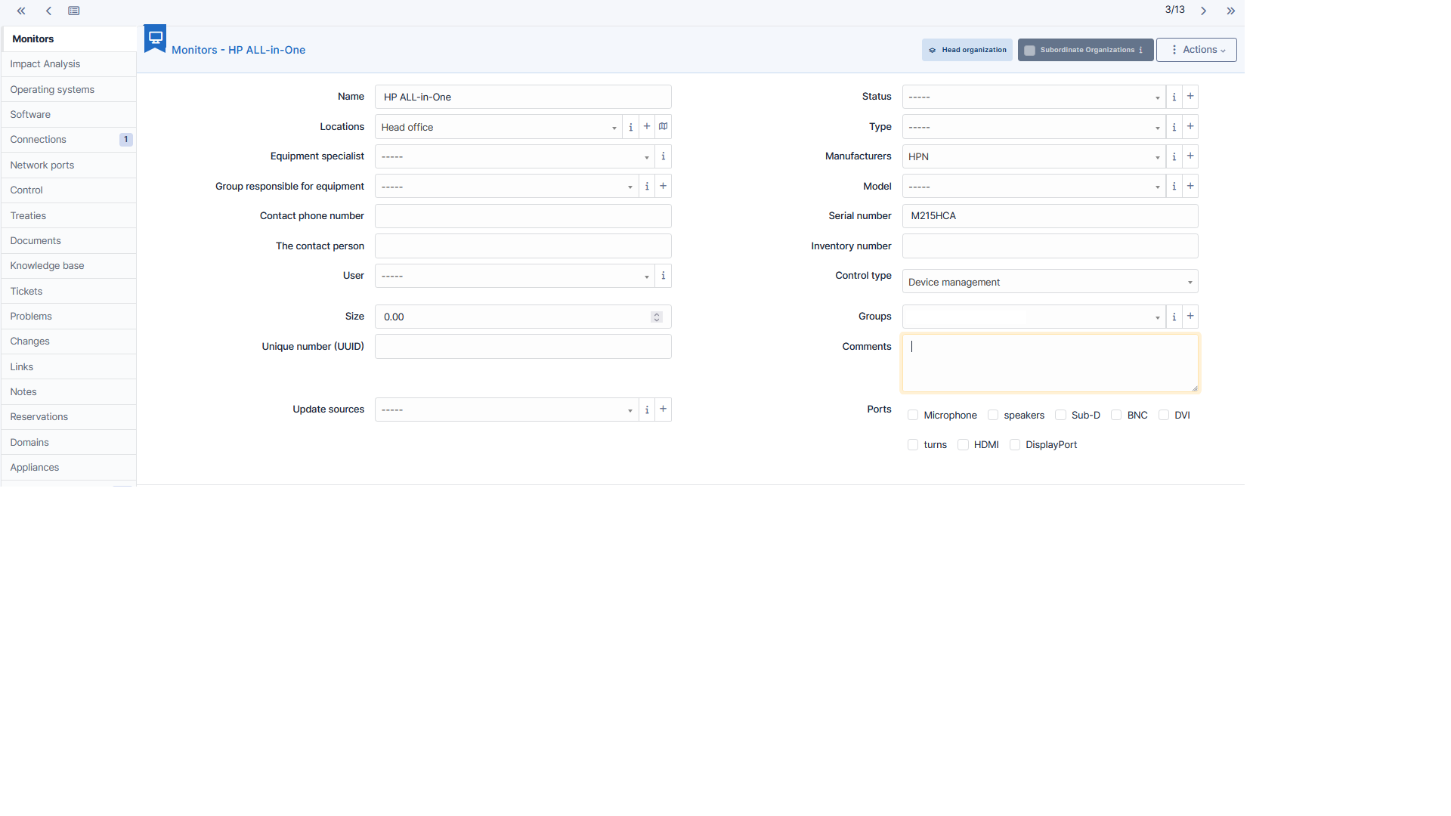Open the Actions menu button
Screen dimensions: 1451x816
1196,50
